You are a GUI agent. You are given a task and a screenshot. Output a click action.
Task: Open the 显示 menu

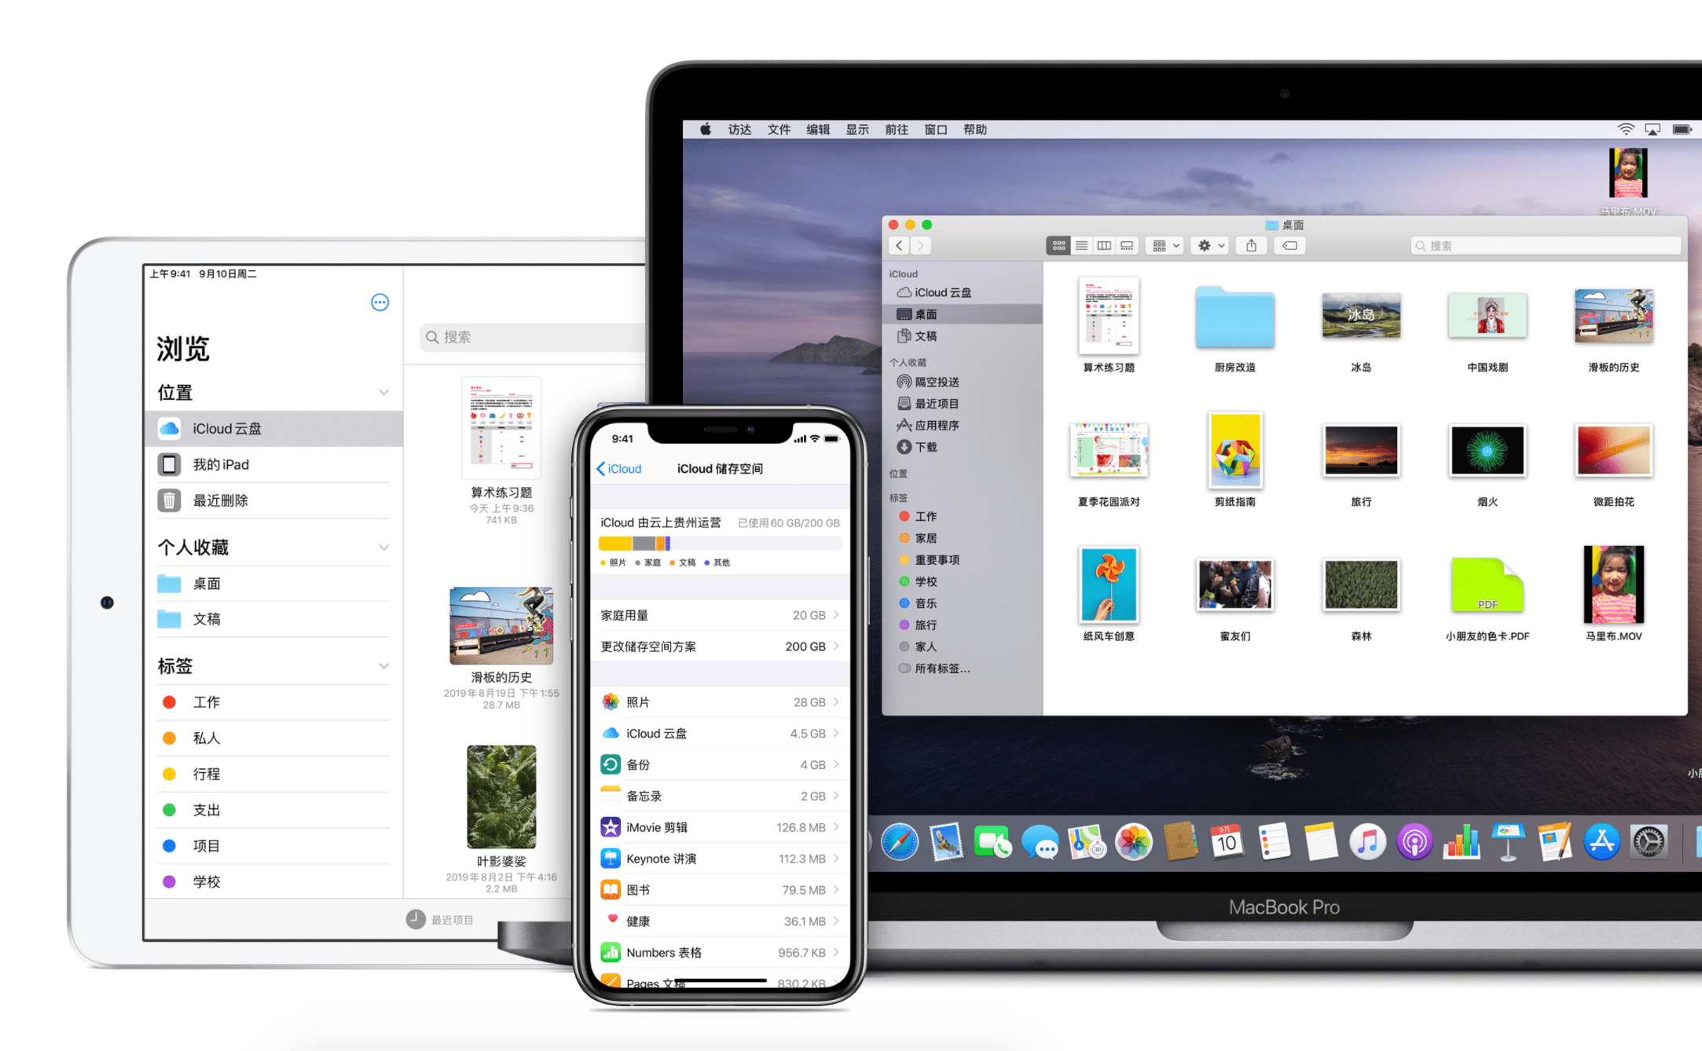click(x=857, y=130)
